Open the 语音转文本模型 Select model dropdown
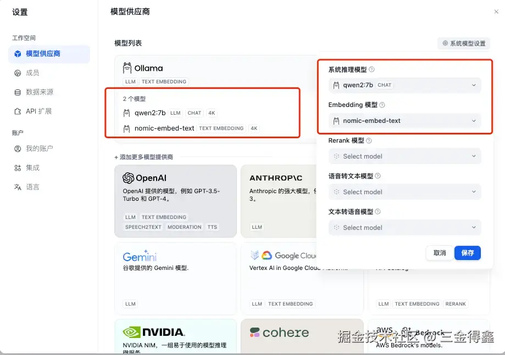 pyautogui.click(x=405, y=192)
